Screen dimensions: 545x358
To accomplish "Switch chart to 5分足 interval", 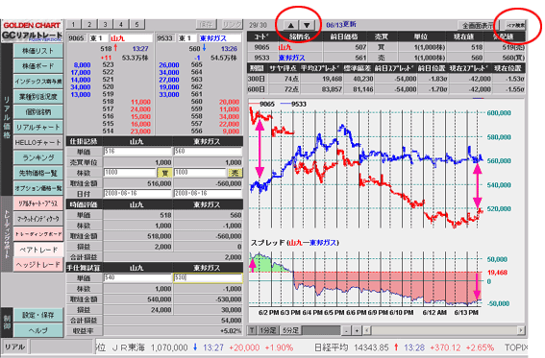I will (x=290, y=330).
